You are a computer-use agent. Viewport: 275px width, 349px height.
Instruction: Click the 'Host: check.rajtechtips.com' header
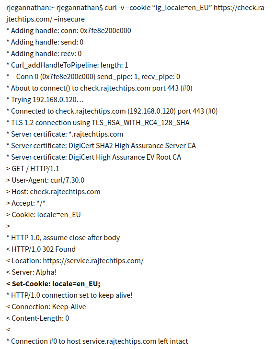click(x=53, y=192)
